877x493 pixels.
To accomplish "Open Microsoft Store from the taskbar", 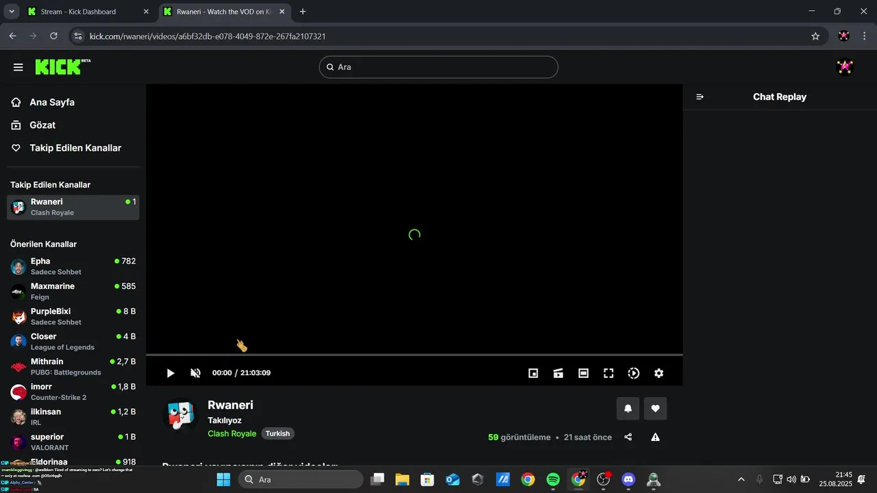I will click(x=428, y=479).
